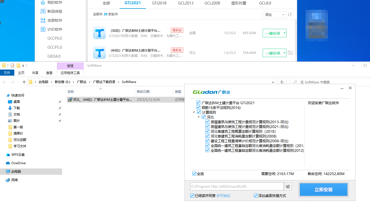Click the 全部软件 grid icon
This screenshot has width=370, height=211.
43,20
